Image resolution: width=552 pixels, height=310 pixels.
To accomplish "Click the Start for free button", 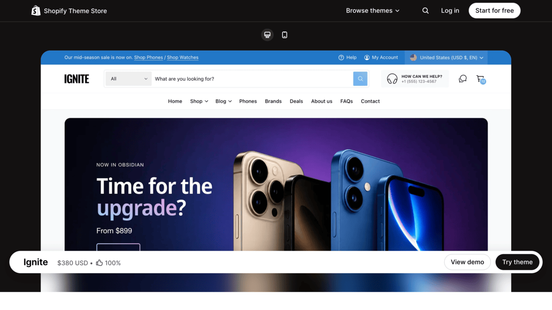I will 494,11.
